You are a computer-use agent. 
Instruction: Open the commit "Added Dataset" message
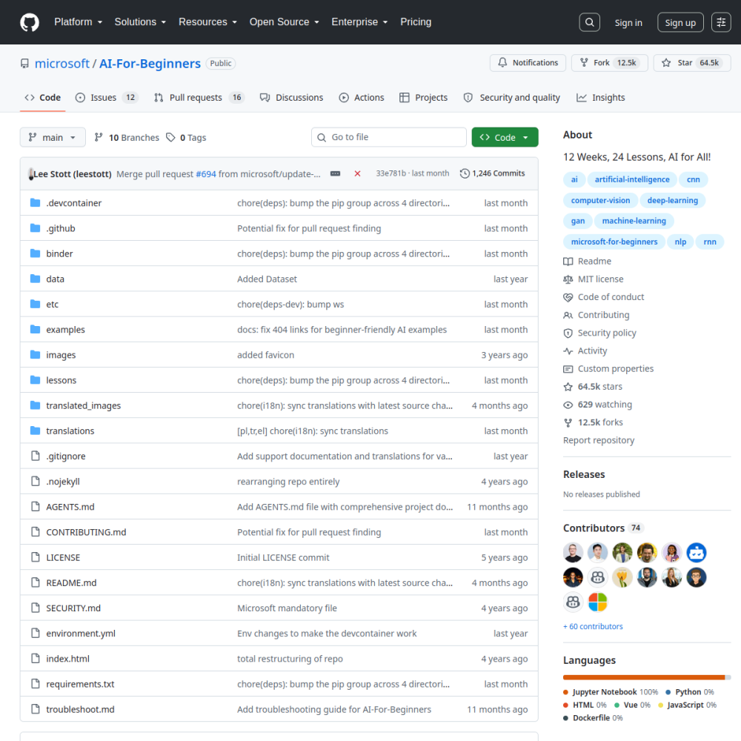267,279
